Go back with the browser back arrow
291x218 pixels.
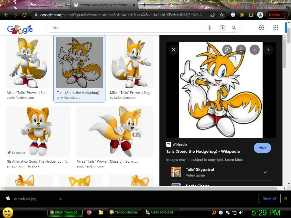click(x=6, y=15)
